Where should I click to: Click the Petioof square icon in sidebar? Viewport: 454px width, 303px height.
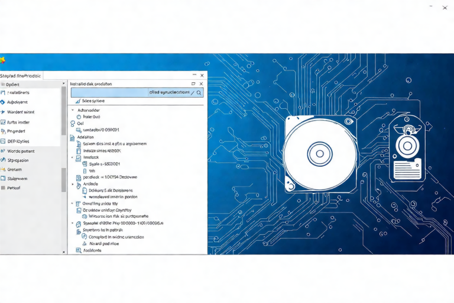tap(3, 188)
